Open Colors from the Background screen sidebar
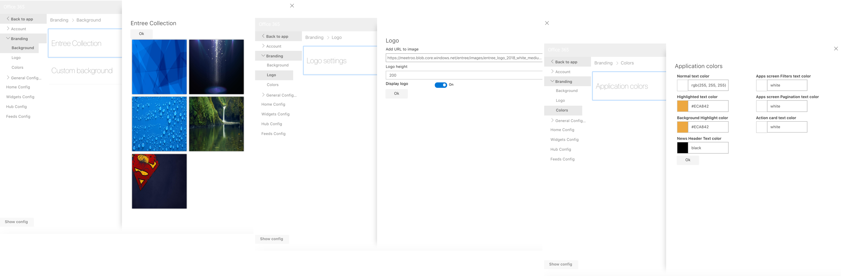The width and height of the screenshot is (845, 276). click(17, 67)
